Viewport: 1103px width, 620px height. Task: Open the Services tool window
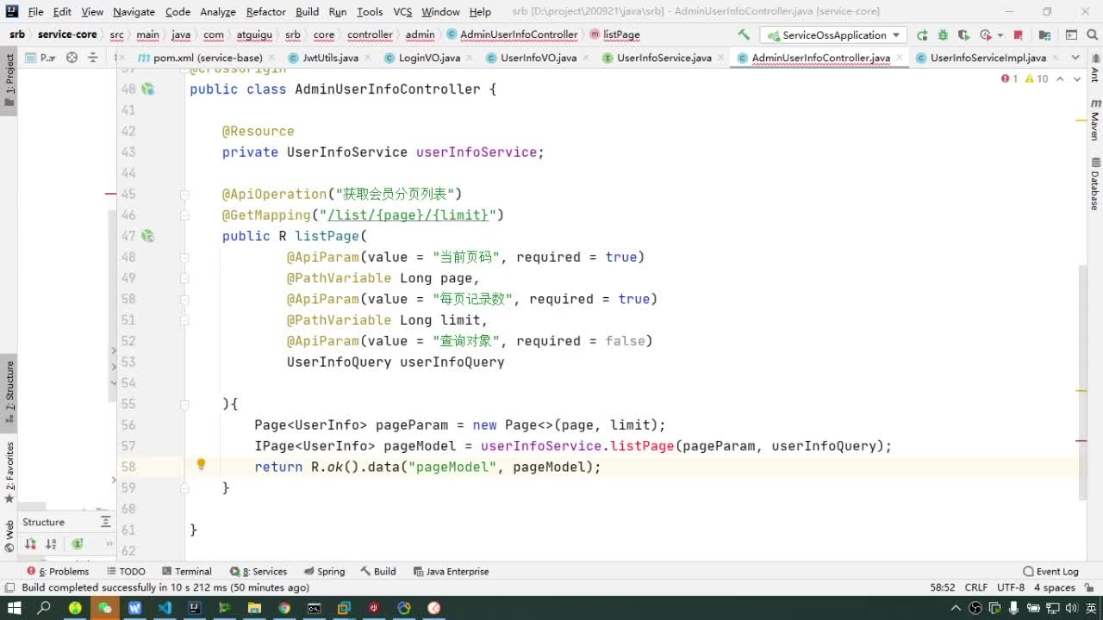259,571
